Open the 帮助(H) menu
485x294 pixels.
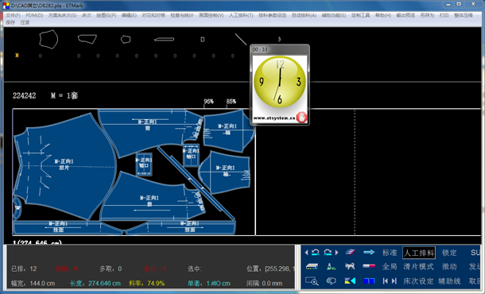(x=383, y=15)
